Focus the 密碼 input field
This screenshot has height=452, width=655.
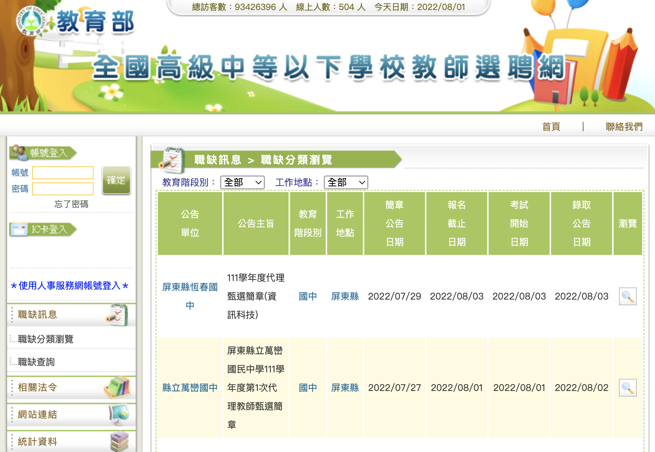click(x=63, y=189)
